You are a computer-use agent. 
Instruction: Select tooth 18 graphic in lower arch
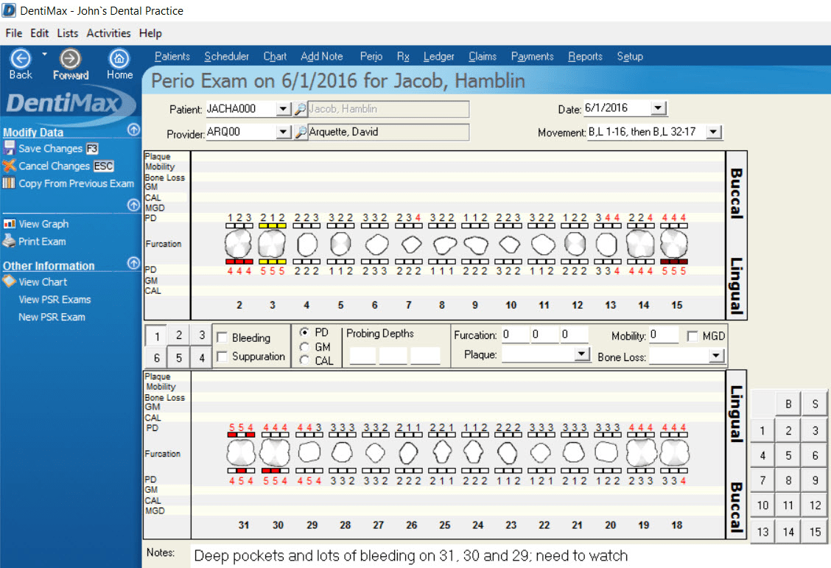point(674,454)
